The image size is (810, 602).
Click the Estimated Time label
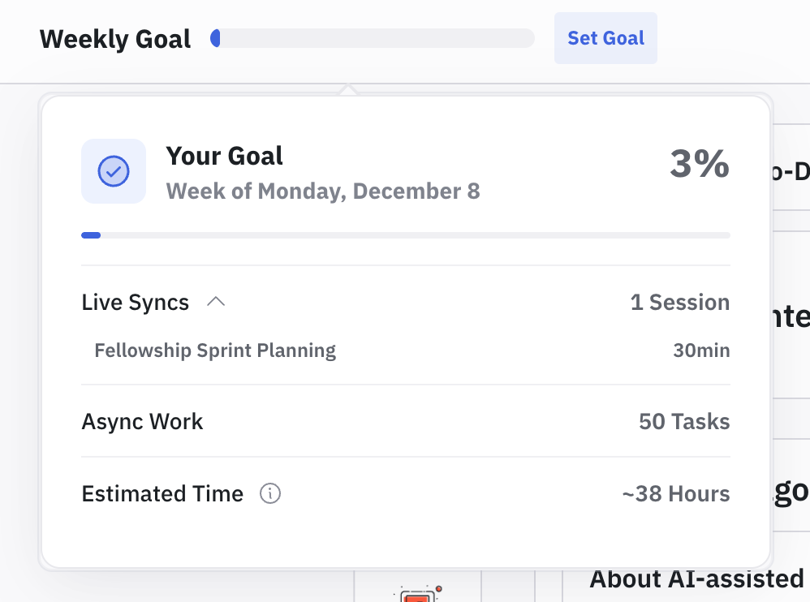(x=162, y=493)
